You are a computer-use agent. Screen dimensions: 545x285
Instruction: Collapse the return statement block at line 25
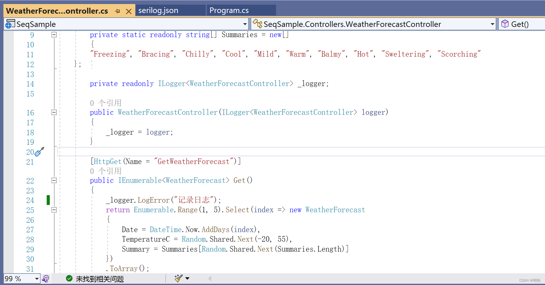54,210
